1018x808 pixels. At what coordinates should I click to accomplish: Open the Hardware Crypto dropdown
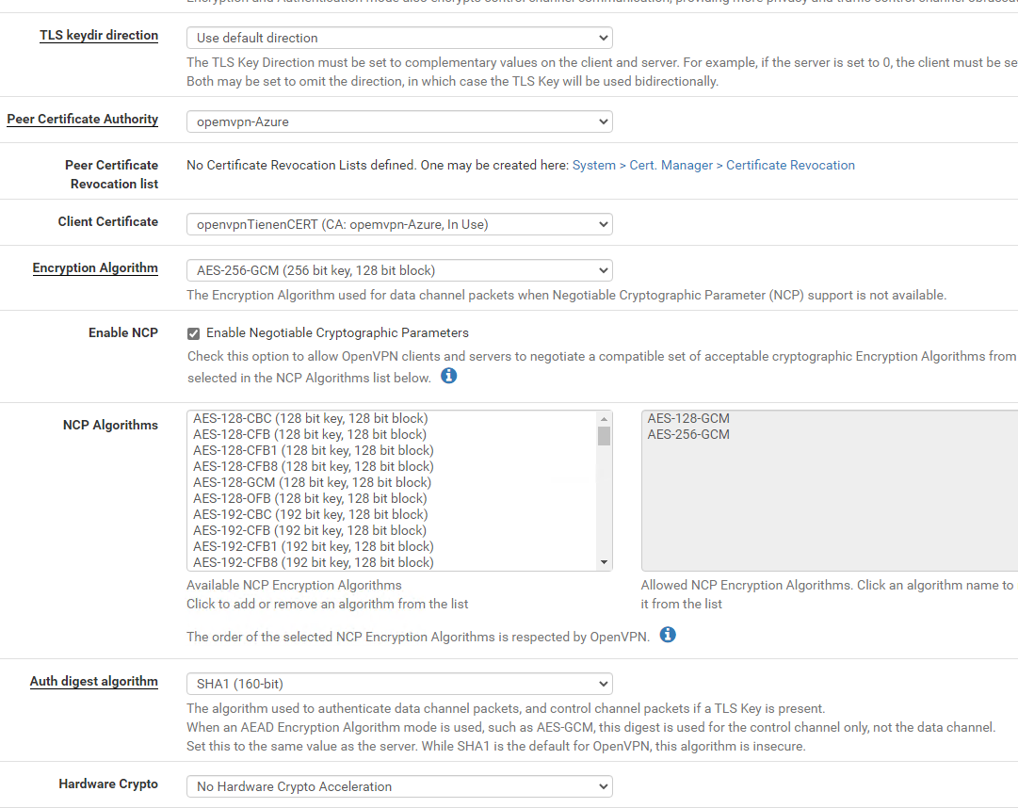[399, 786]
